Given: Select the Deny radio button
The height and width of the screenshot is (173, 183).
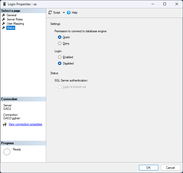Looking at the screenshot, I should click(x=60, y=44).
